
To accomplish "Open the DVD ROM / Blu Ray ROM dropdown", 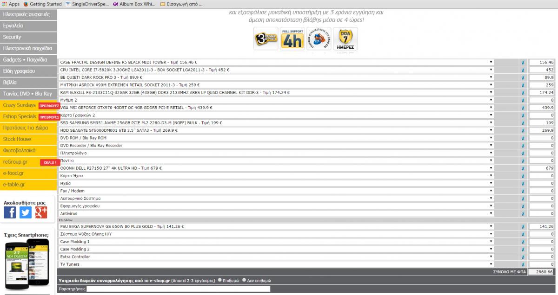I will click(x=276, y=138).
